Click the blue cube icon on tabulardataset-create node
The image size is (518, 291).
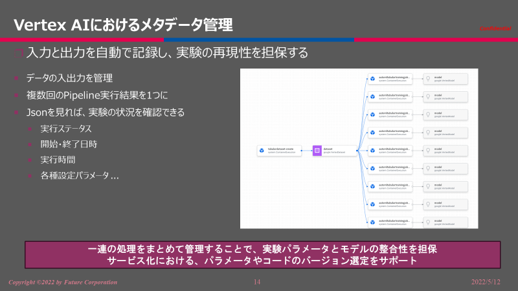(x=262, y=151)
